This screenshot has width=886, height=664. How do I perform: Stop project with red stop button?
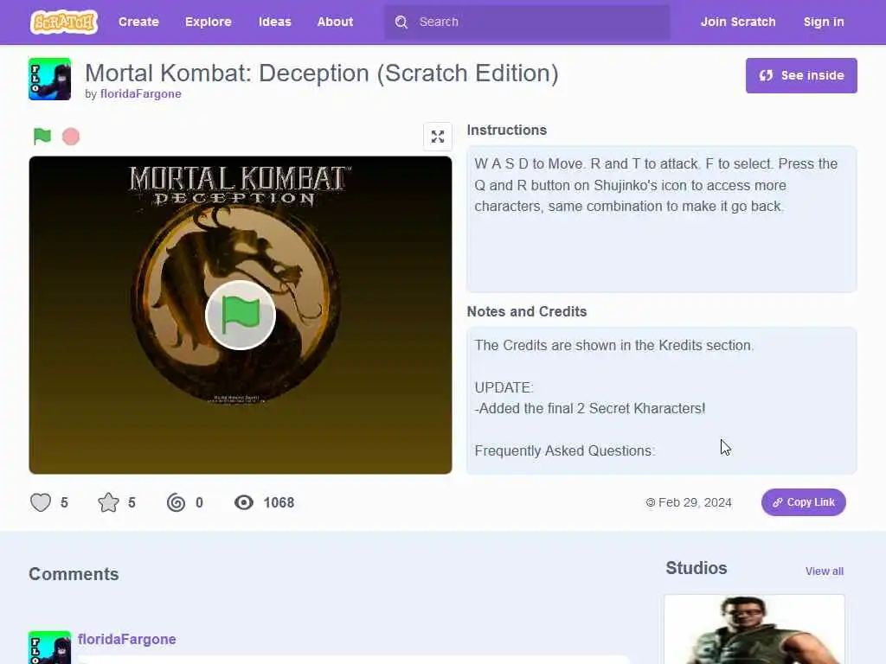[x=71, y=137]
